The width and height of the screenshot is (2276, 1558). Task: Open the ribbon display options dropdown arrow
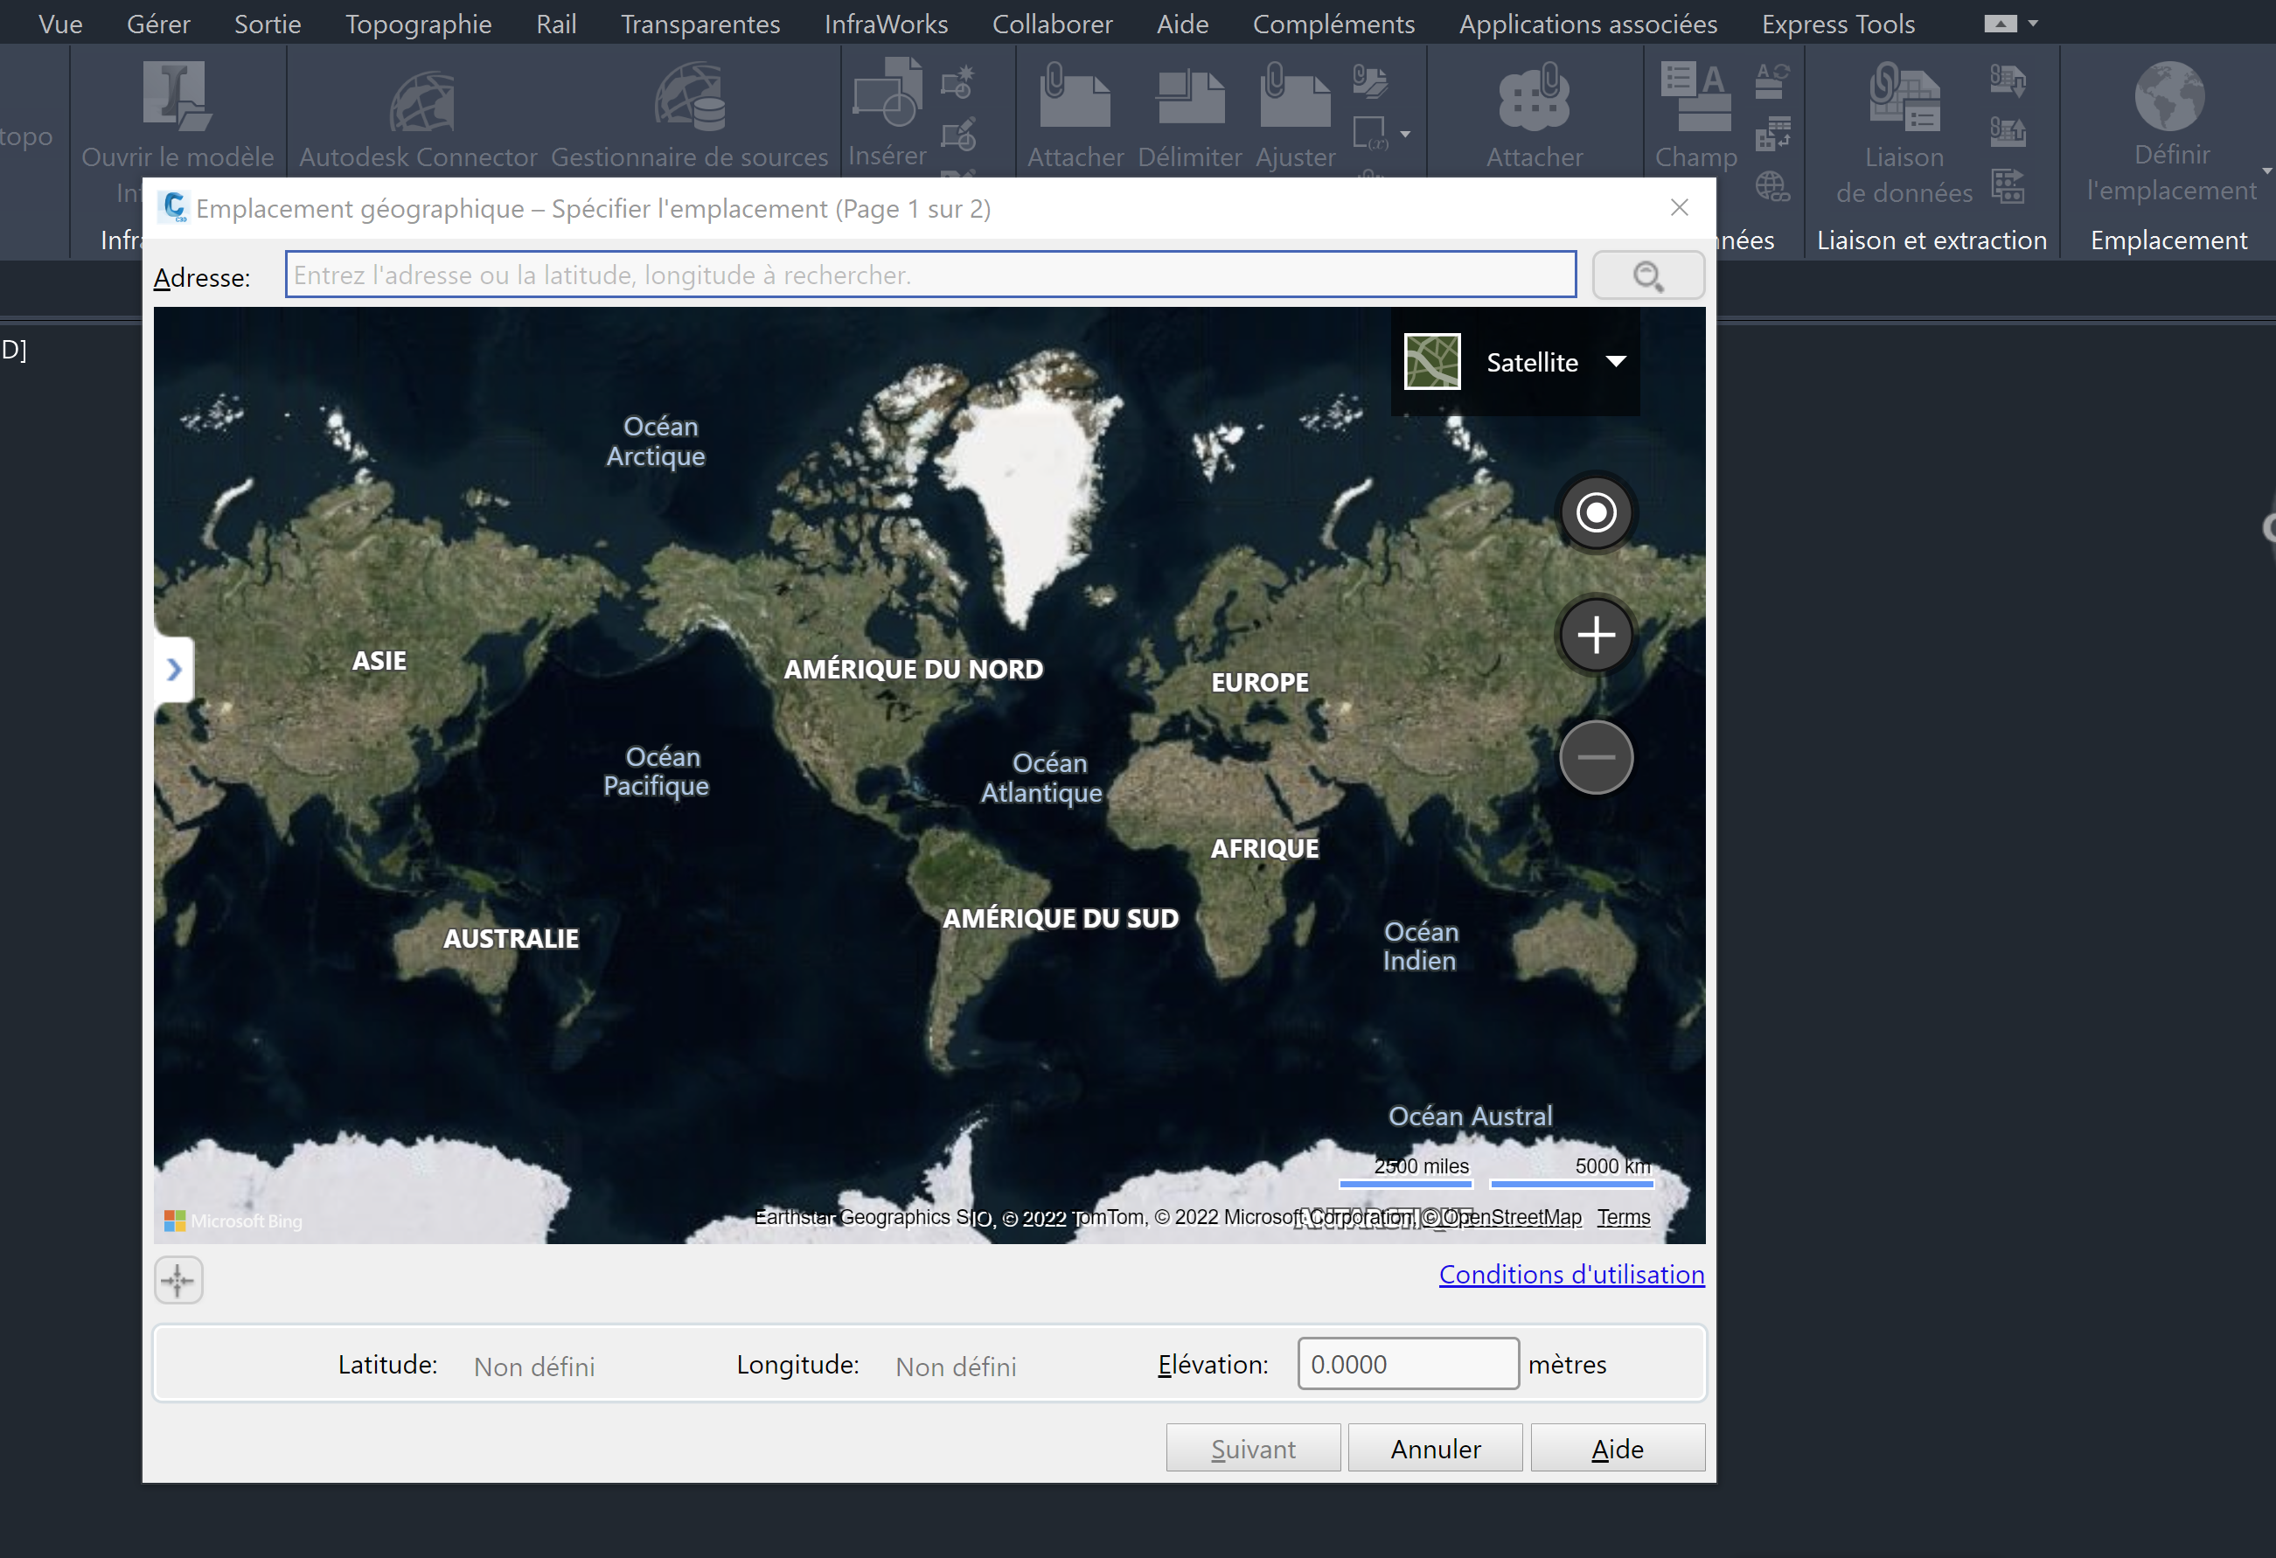(2032, 24)
